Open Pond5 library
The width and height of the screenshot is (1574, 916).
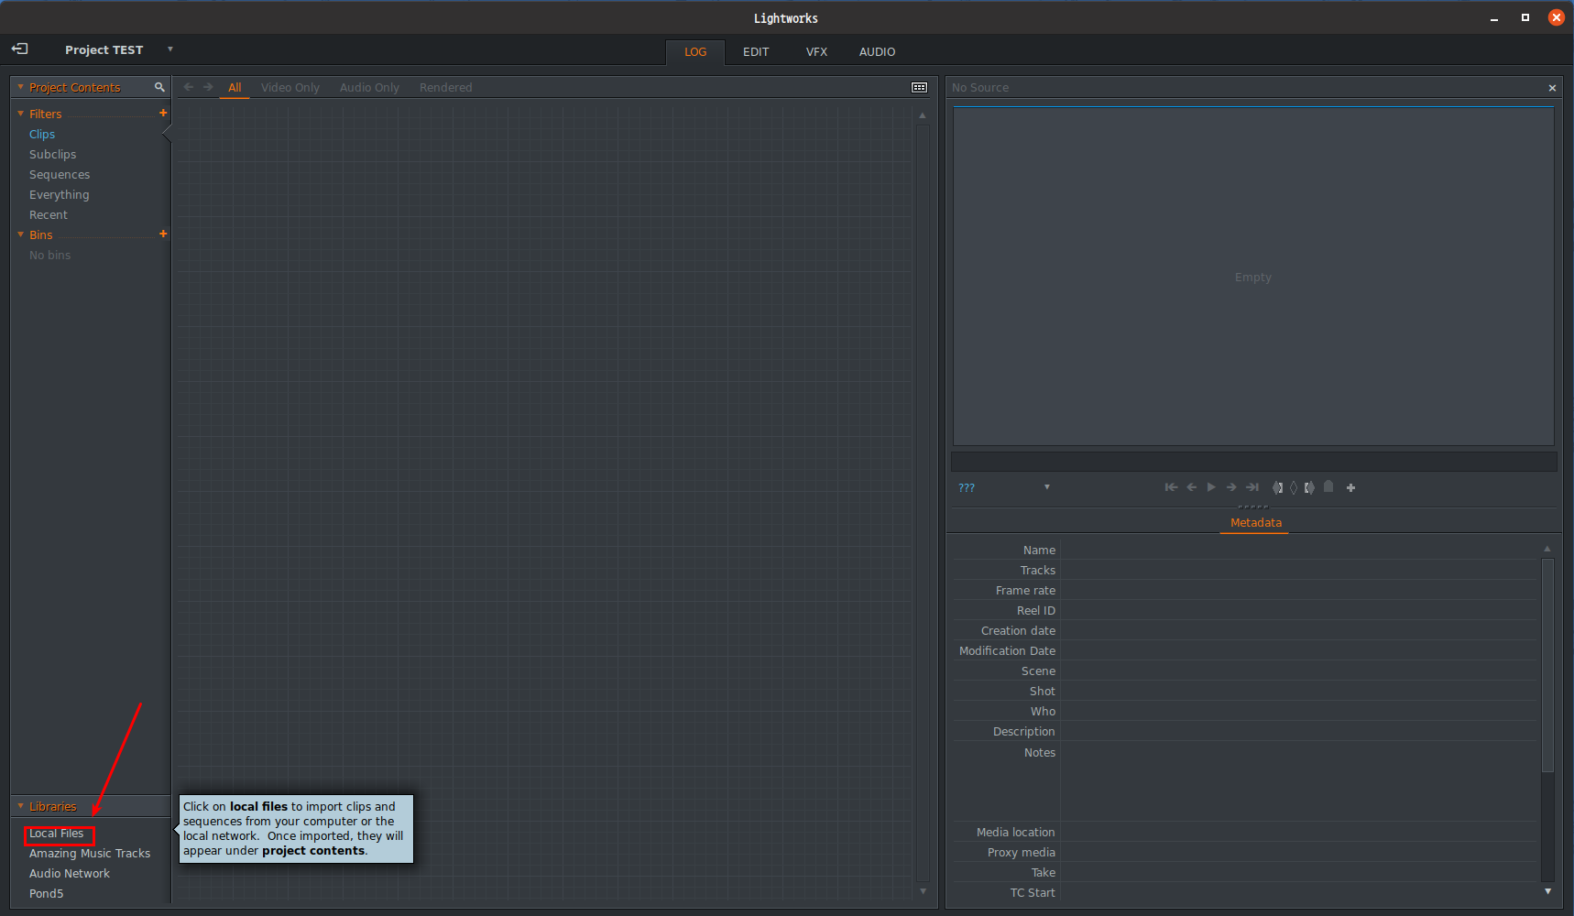pos(46,893)
